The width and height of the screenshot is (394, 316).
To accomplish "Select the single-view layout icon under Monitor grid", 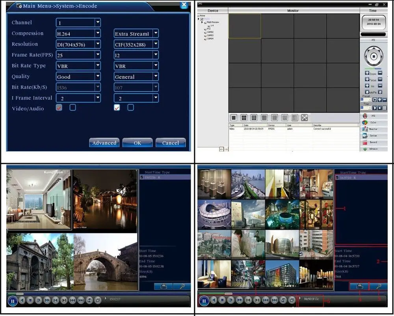I will 234,118.
